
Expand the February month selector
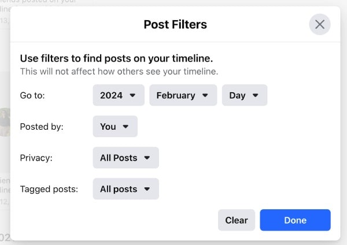pos(183,96)
